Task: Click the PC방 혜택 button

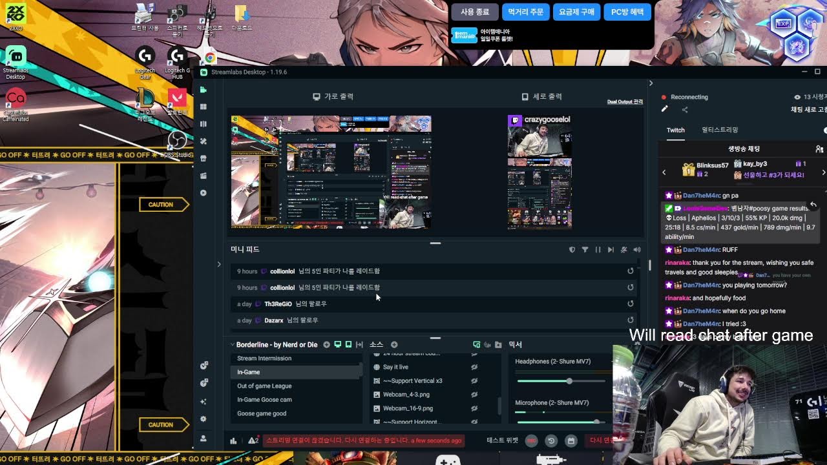Action: (x=627, y=12)
